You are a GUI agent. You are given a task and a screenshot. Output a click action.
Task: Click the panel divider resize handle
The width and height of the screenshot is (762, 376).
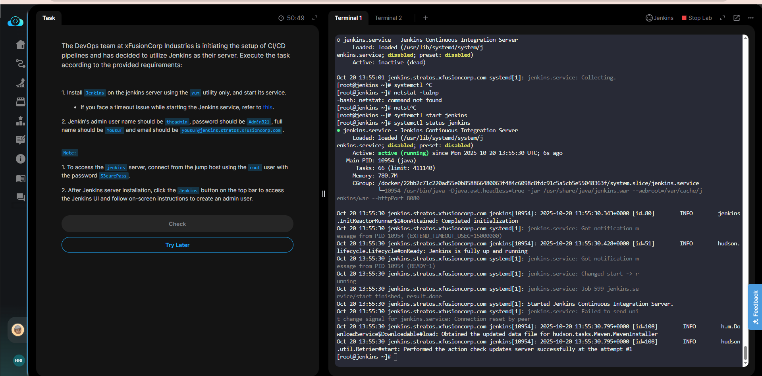pos(323,194)
